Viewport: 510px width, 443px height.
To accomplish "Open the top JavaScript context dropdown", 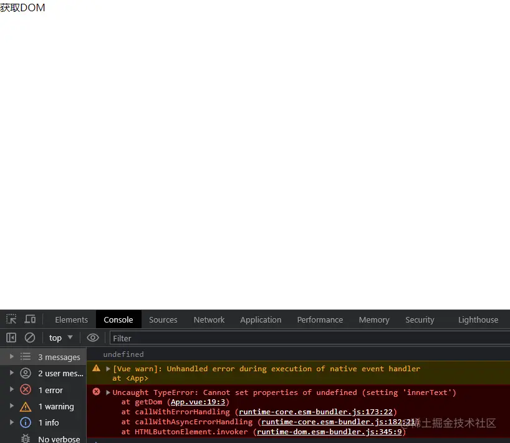I will 61,338.
